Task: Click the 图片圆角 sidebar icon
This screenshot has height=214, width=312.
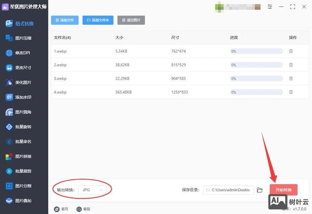Action: [9, 112]
